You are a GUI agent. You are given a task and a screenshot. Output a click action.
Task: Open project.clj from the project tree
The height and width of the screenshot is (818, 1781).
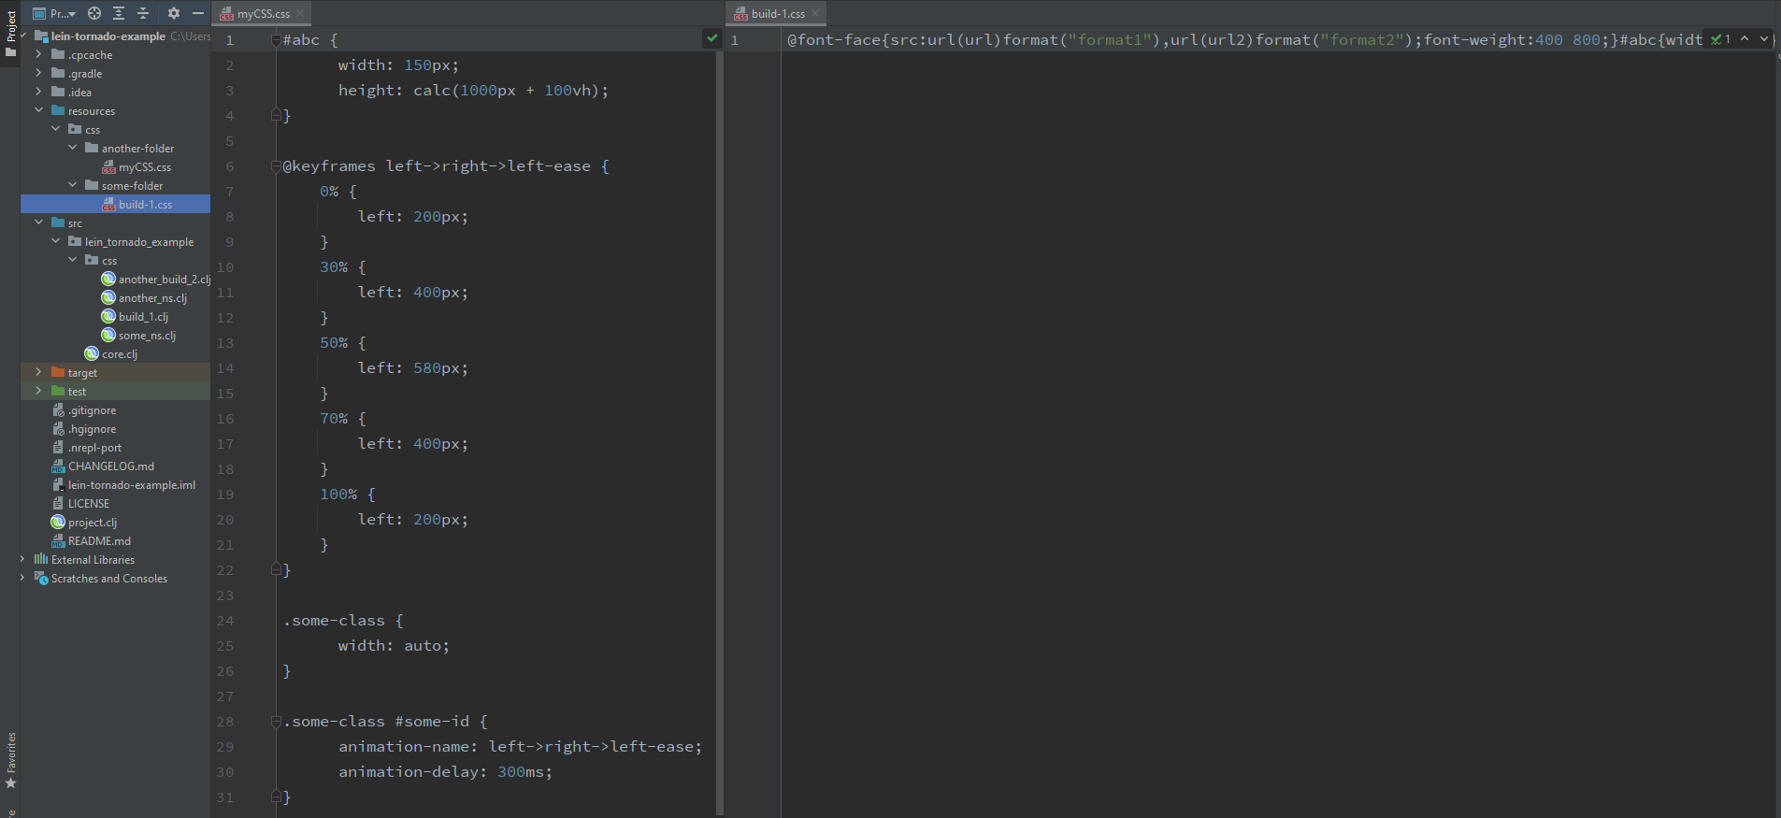pyautogui.click(x=92, y=523)
